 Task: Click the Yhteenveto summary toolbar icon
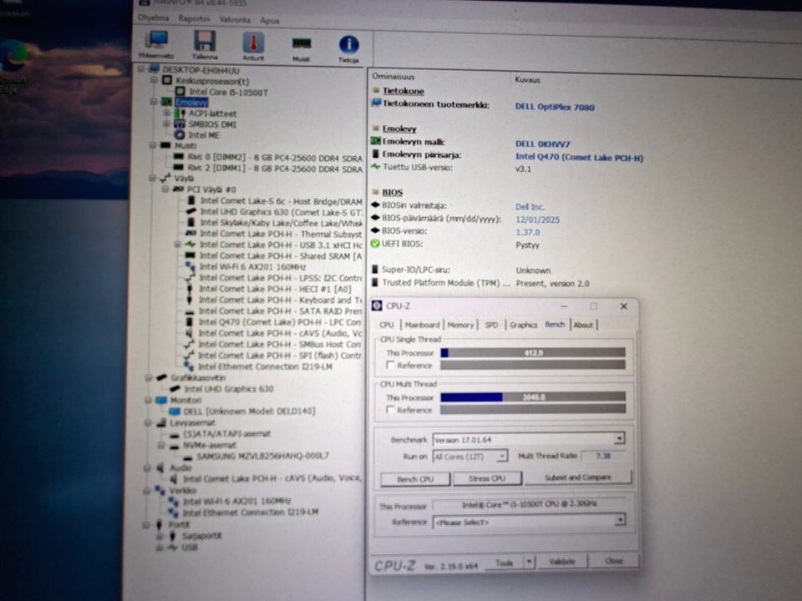tap(156, 41)
